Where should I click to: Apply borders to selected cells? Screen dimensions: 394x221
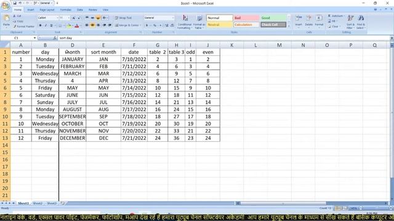click(60, 26)
